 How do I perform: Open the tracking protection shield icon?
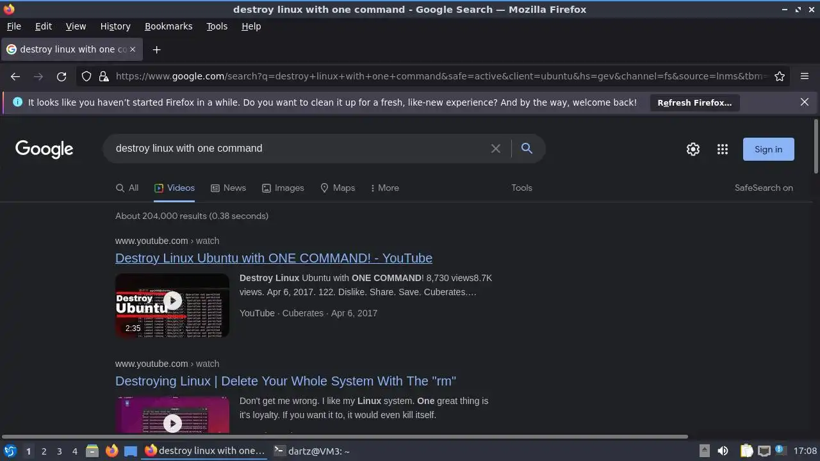[86, 76]
